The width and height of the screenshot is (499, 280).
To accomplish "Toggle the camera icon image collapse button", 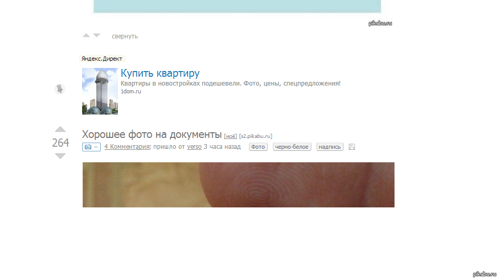I will [x=91, y=147].
